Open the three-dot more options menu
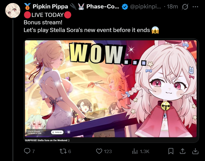The image size is (205, 161). [x=196, y=7]
